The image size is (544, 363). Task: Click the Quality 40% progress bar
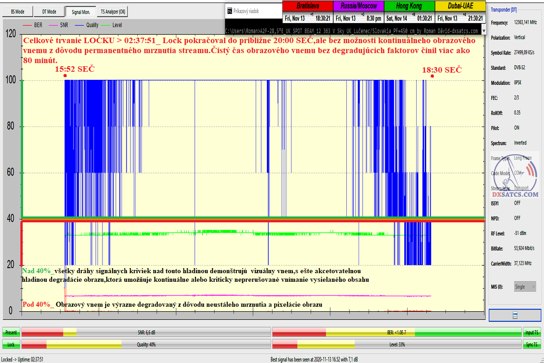(x=146, y=344)
